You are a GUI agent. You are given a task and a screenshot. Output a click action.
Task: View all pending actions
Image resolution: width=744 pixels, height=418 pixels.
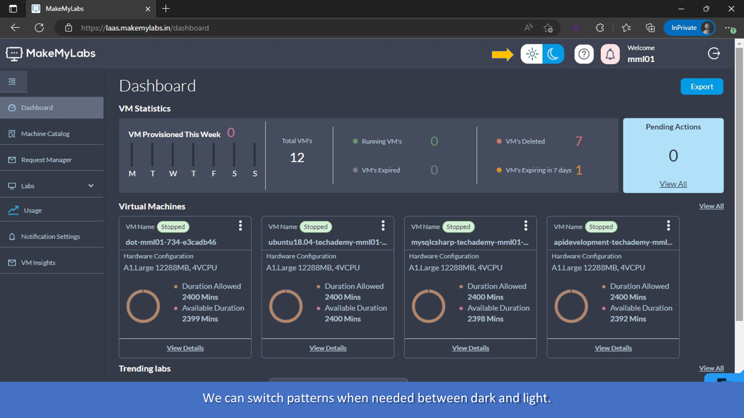point(673,184)
